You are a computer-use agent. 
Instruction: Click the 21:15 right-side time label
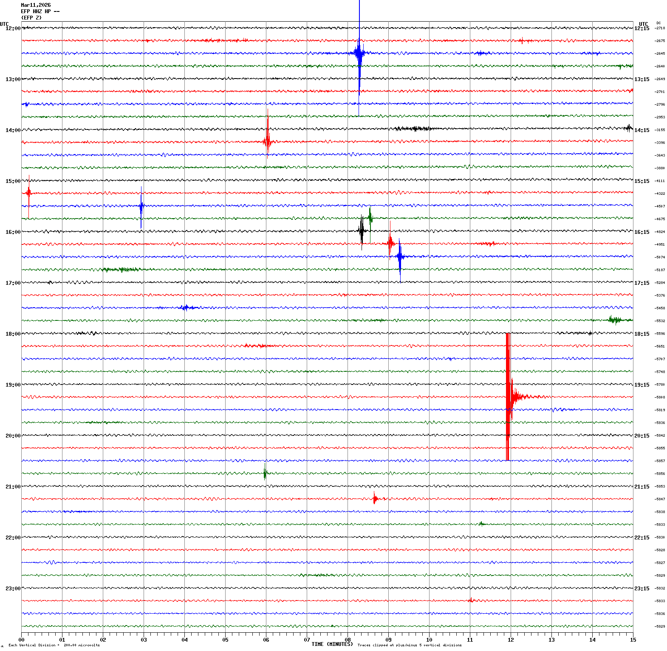tap(642, 487)
